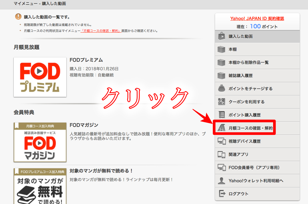Click the shopping bag icon beside 購入した動画
This screenshot has width=308, height=204.
click(222, 36)
